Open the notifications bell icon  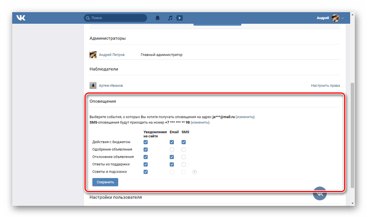point(158,18)
